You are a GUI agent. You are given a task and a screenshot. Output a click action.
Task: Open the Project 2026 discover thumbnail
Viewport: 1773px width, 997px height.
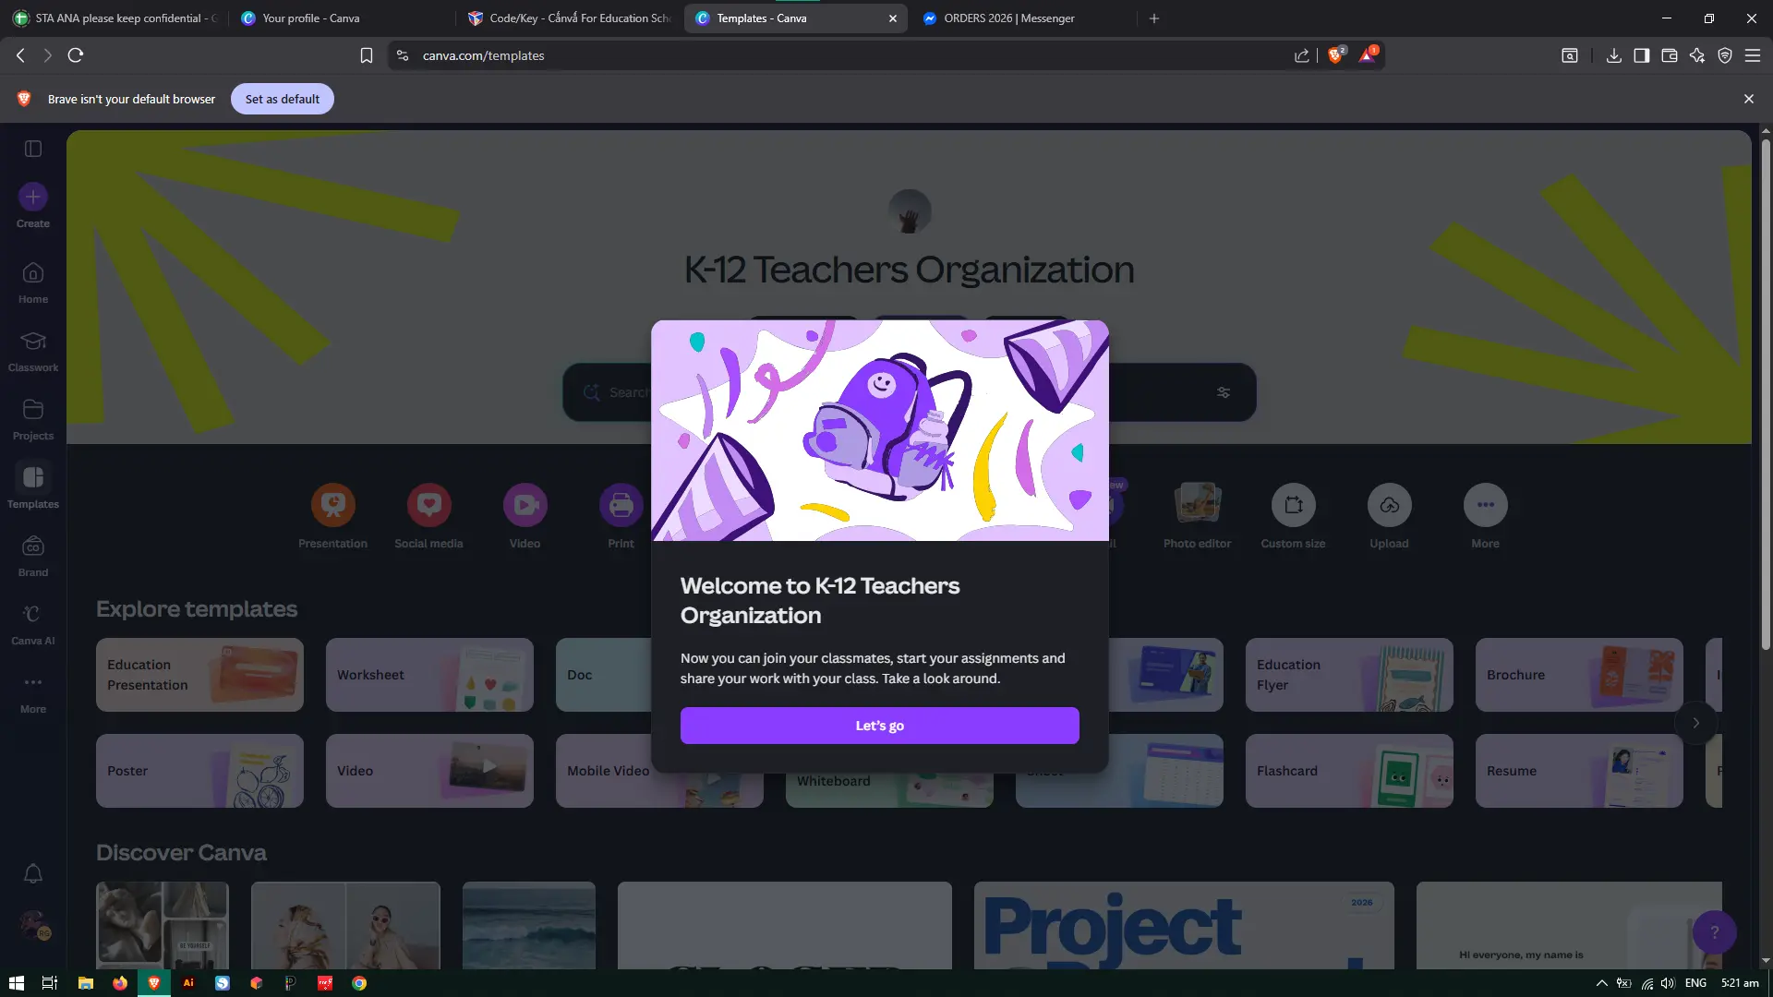click(x=1184, y=925)
